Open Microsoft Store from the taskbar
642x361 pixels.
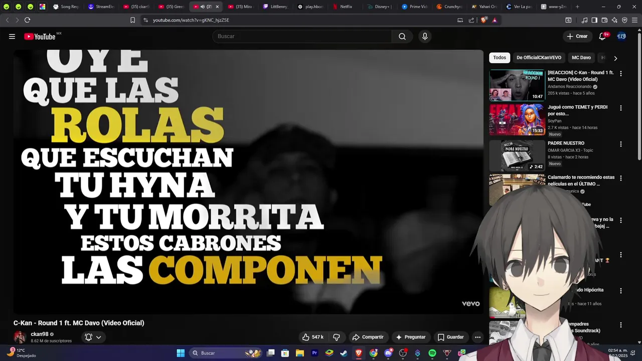point(285,353)
